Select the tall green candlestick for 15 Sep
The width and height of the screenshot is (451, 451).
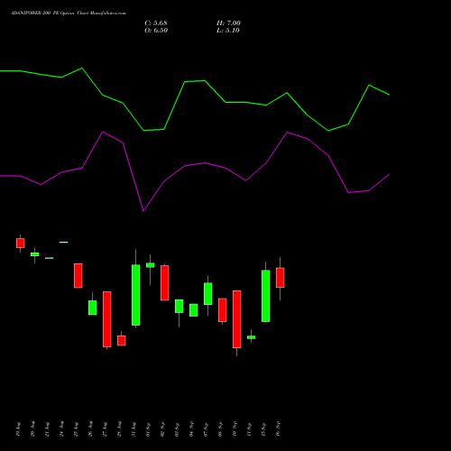click(266, 296)
